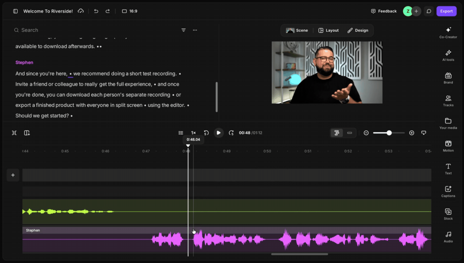Undo the last edit

96,11
